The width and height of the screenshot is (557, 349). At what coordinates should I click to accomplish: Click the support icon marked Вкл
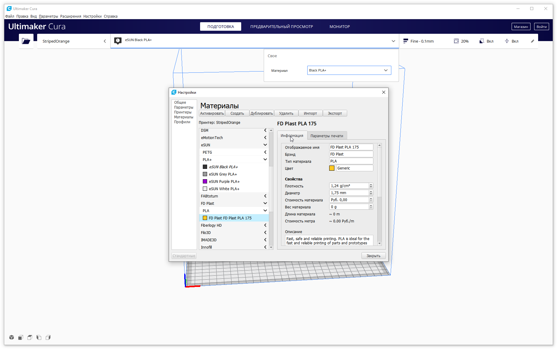[482, 41]
